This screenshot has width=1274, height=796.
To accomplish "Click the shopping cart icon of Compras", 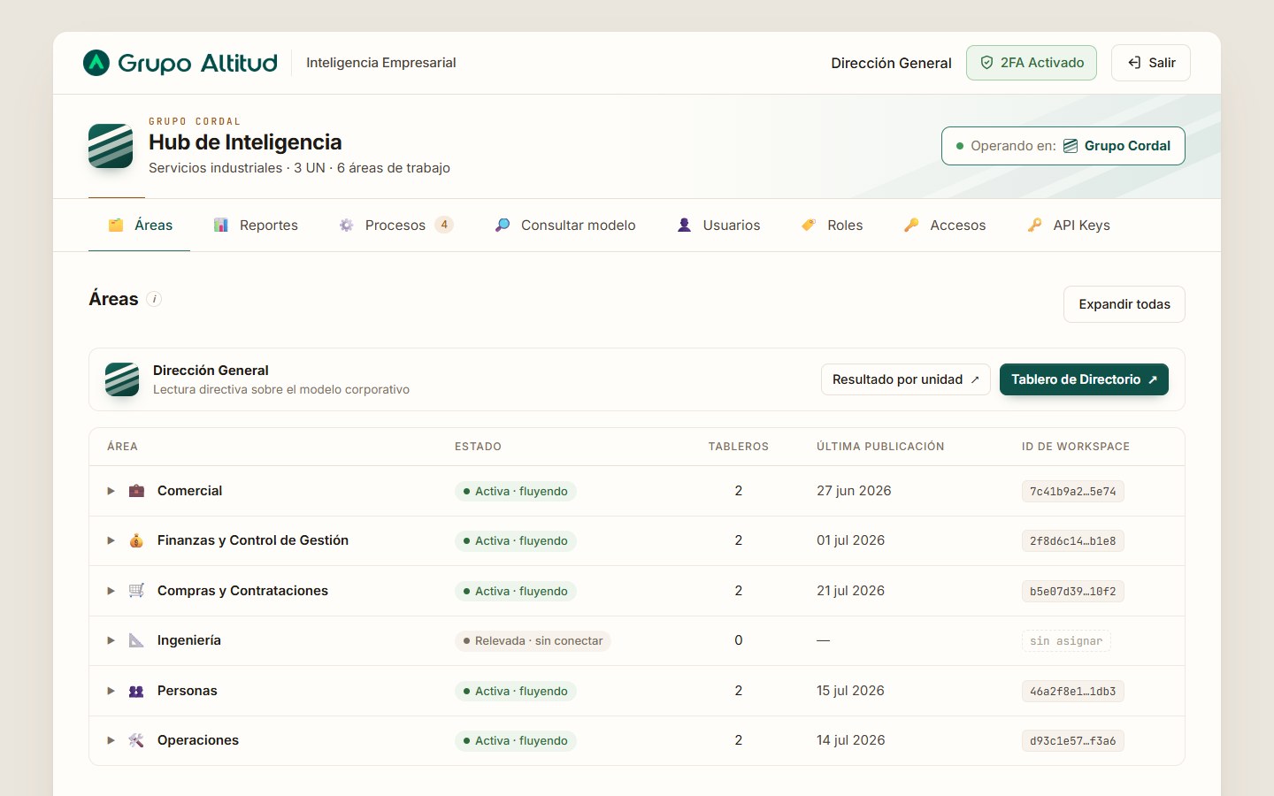I will 136,591.
